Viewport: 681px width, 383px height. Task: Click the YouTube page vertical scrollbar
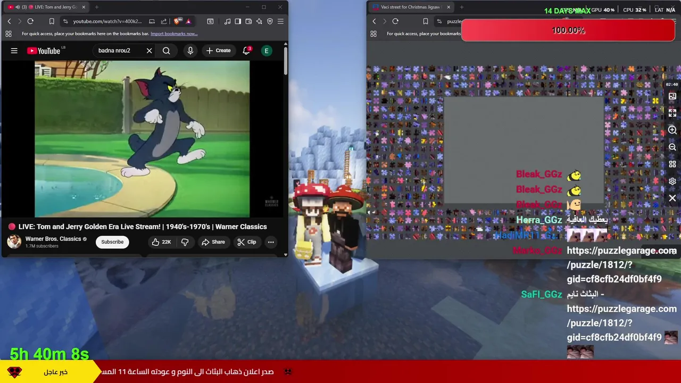(x=285, y=61)
